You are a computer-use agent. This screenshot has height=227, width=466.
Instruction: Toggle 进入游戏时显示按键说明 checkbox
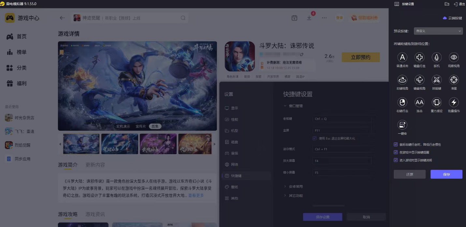pyautogui.click(x=396, y=160)
